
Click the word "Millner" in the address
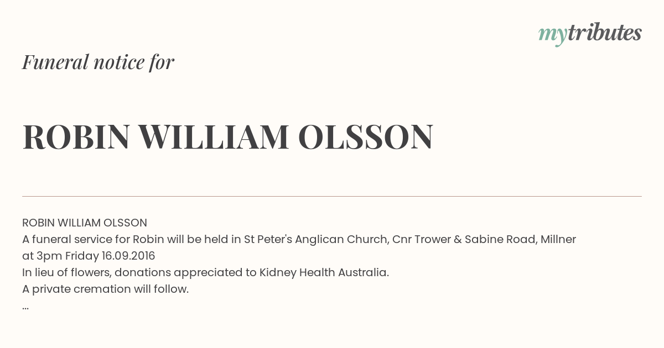click(x=558, y=239)
